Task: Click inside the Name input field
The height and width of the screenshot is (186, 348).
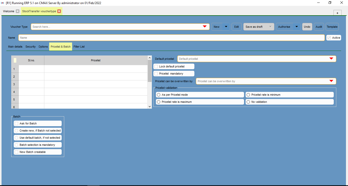Action: [102, 37]
